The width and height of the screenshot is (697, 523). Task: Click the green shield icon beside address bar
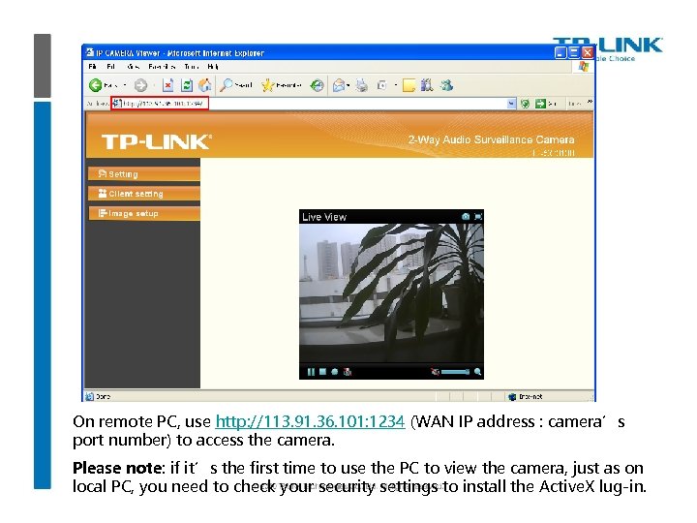[x=525, y=104]
